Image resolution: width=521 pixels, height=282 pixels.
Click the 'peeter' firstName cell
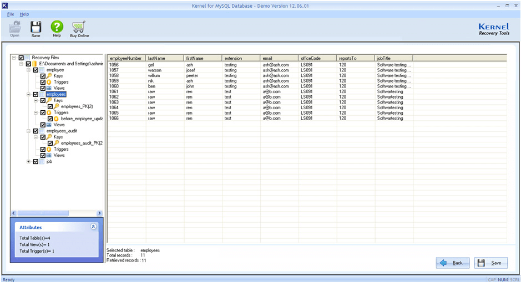pos(193,76)
